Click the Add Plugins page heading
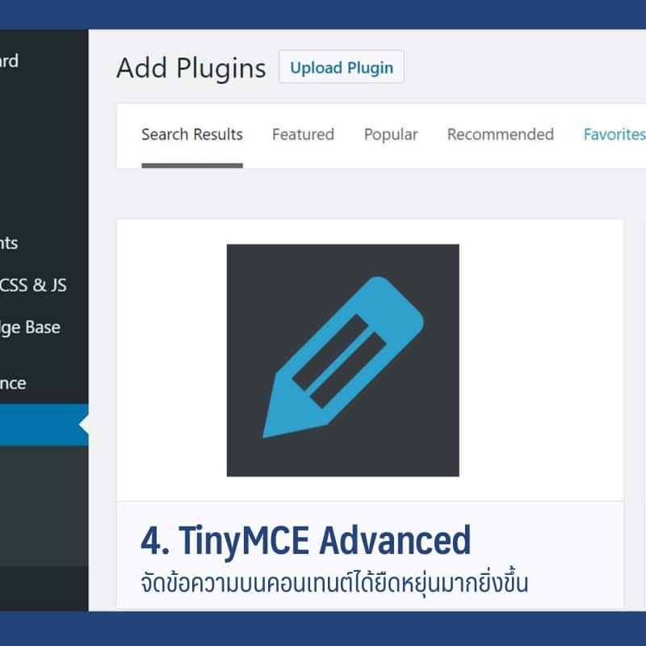 point(191,68)
